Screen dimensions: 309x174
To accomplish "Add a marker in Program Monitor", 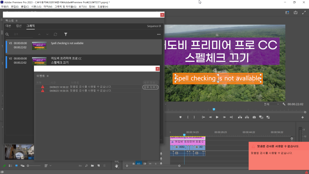I will click(180, 117).
